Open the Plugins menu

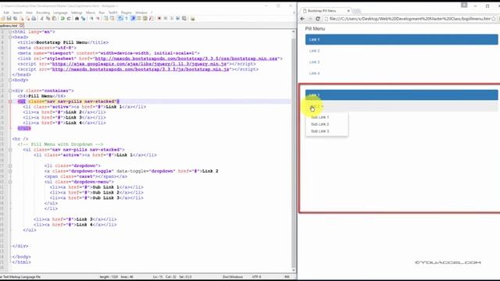127,12
